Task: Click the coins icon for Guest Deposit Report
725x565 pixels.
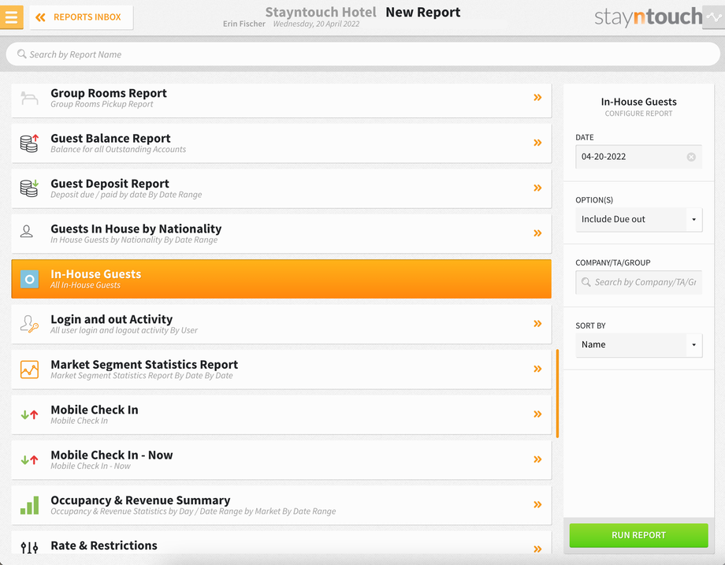Action: [x=29, y=188]
